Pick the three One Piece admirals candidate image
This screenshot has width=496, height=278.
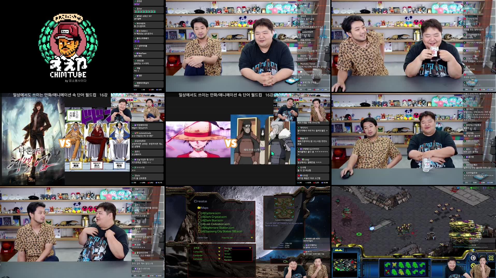coord(97,139)
